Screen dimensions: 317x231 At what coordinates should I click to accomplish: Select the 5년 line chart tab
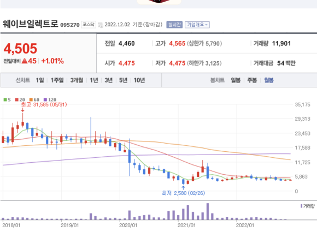pyautogui.click(x=123, y=80)
